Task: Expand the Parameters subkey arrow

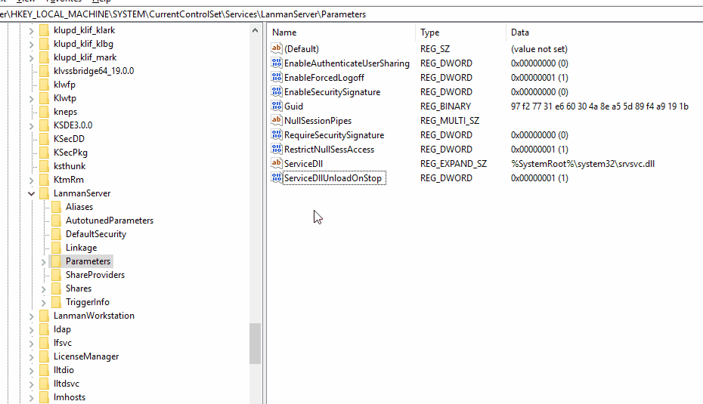Action: click(x=44, y=261)
